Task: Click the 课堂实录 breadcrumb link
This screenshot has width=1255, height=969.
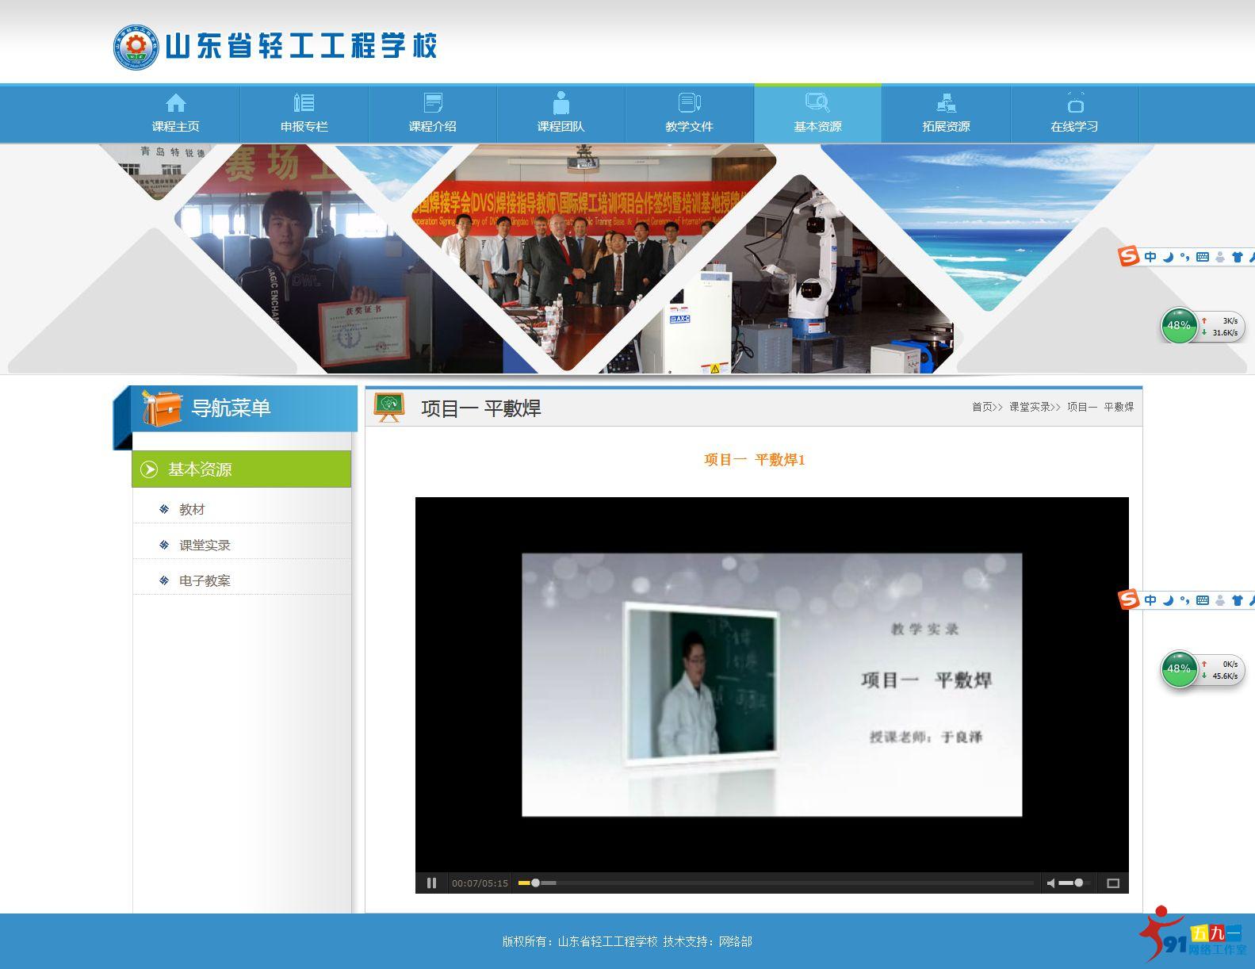Action: coord(1030,407)
